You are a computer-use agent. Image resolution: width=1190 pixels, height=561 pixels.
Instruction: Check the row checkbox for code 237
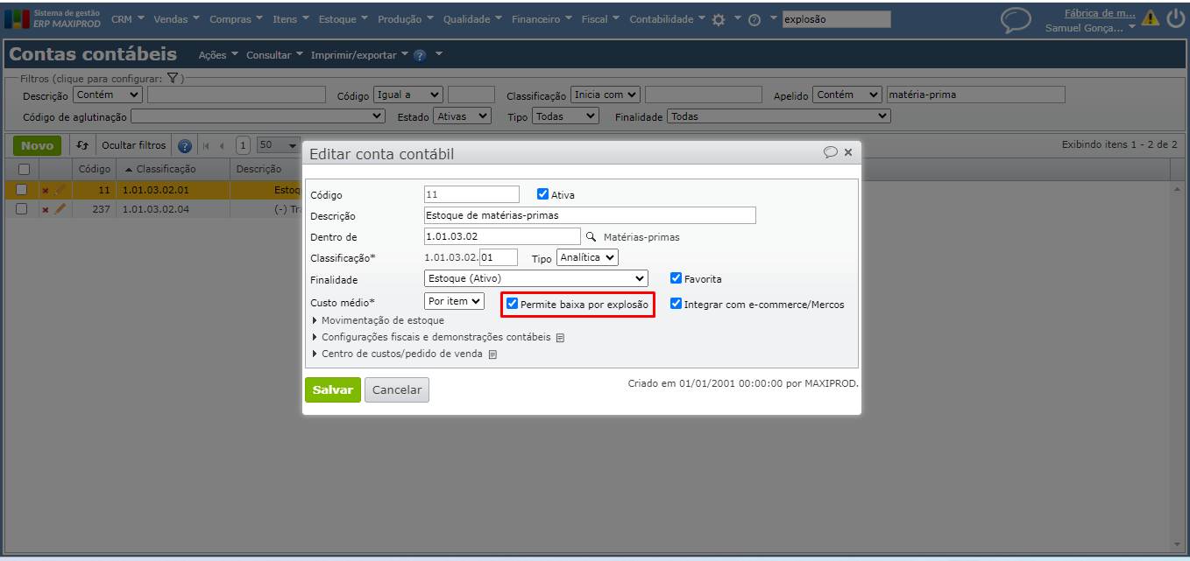pos(22,209)
